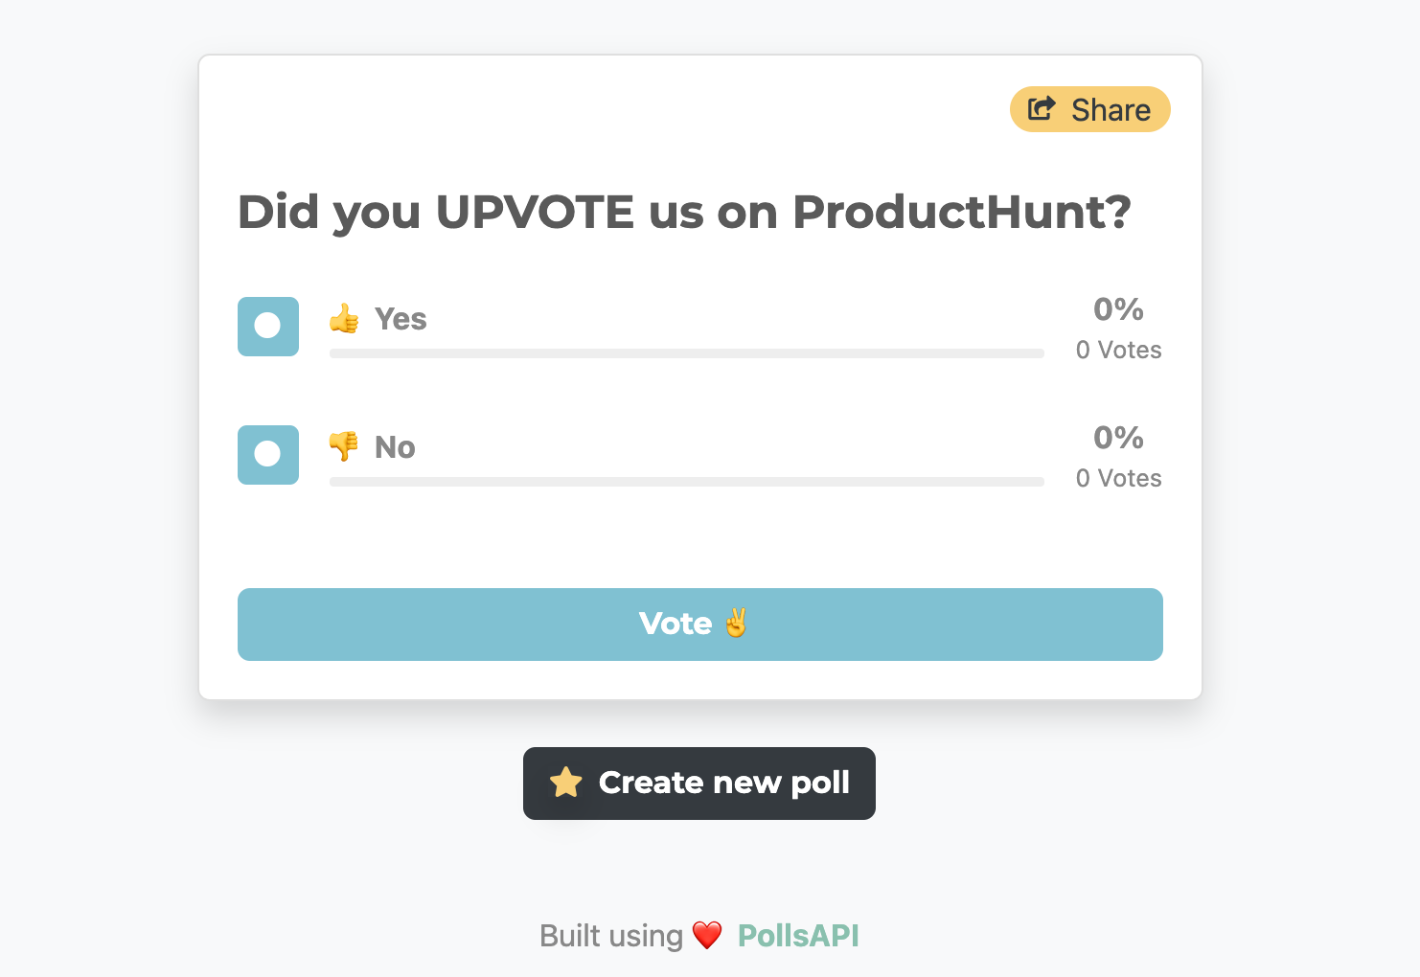The height and width of the screenshot is (977, 1420).
Task: Click the 0 Votes label for No
Action: coord(1118,478)
